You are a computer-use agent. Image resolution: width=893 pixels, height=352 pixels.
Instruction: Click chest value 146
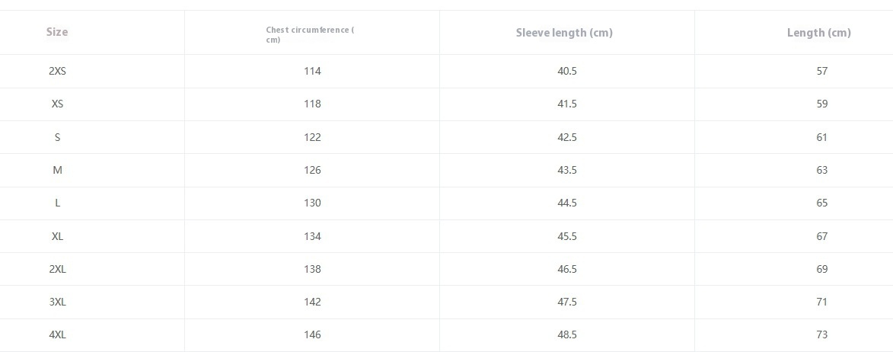(x=312, y=334)
